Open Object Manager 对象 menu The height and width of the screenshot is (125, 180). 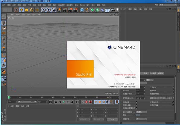point(140,9)
